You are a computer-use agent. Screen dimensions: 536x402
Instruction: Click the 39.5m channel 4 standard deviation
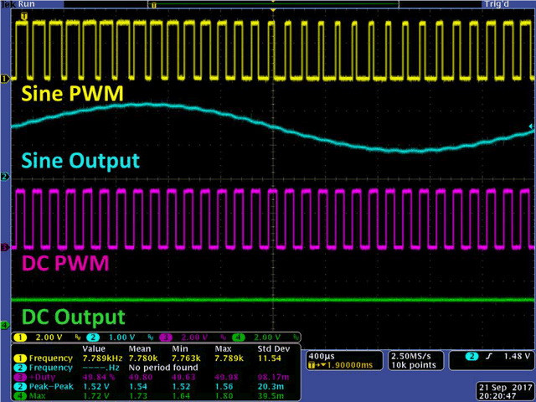coord(271,396)
